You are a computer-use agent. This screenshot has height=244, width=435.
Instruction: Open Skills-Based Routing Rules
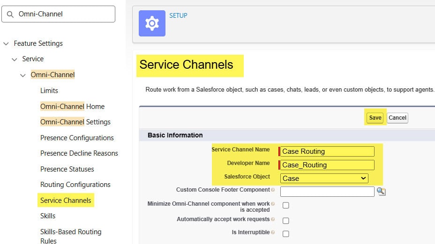(x=71, y=236)
